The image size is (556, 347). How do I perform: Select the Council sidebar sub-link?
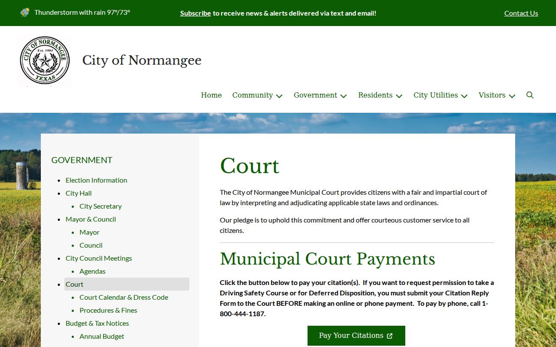pyautogui.click(x=91, y=245)
